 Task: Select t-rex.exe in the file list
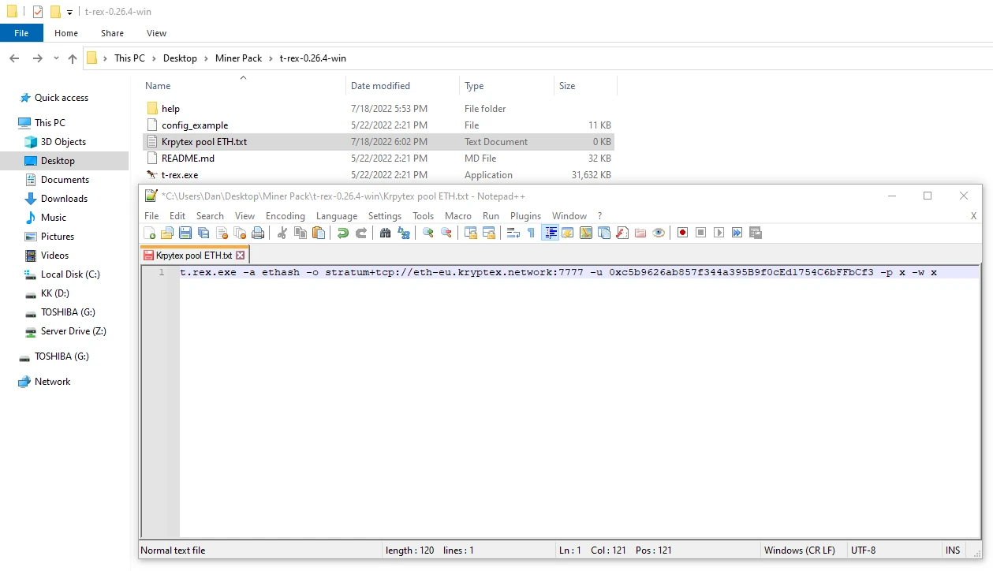pos(180,175)
